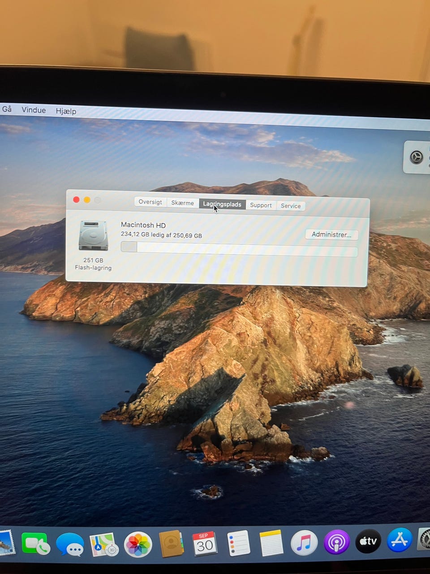Click the Macintosh HD storage usage bar

pos(239,249)
